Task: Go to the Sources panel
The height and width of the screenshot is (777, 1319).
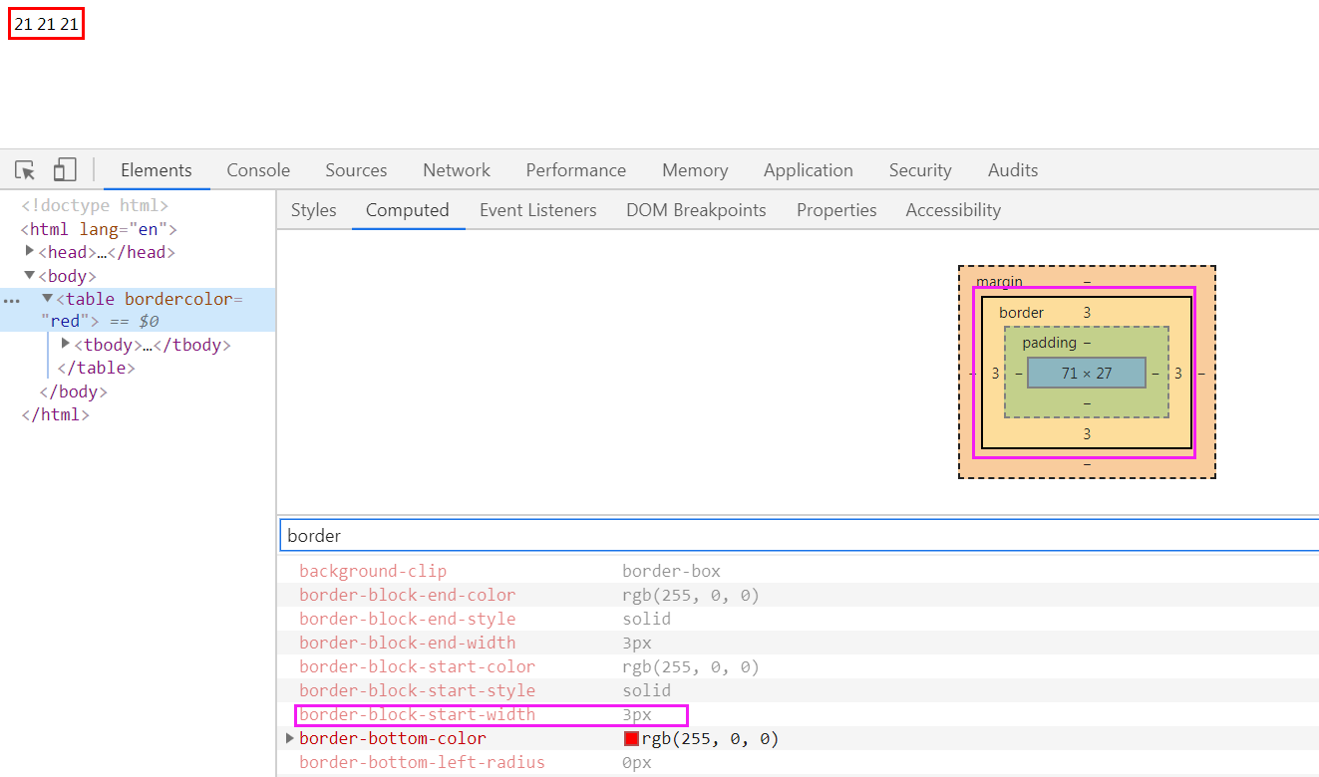Action: coord(356,170)
